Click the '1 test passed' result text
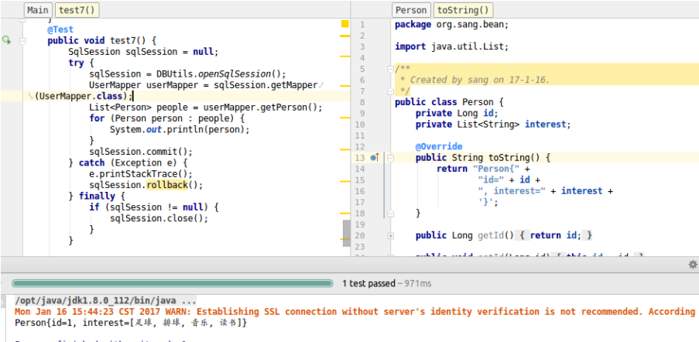Viewport: 699px width, 342px height. pos(368,283)
